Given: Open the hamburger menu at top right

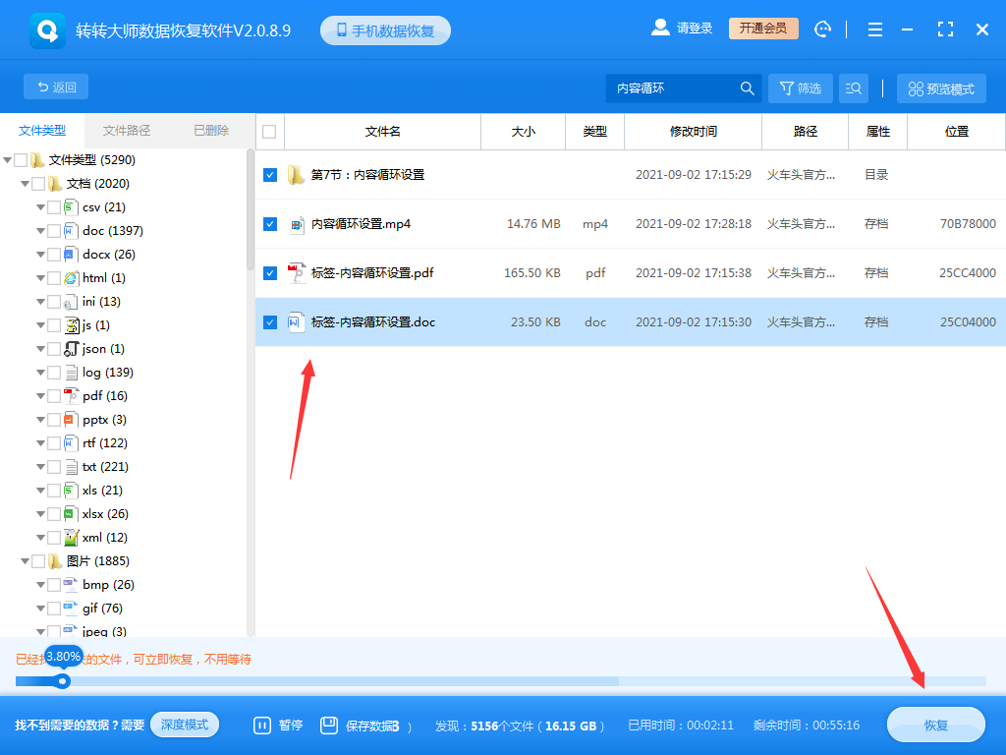Looking at the screenshot, I should click(x=874, y=29).
